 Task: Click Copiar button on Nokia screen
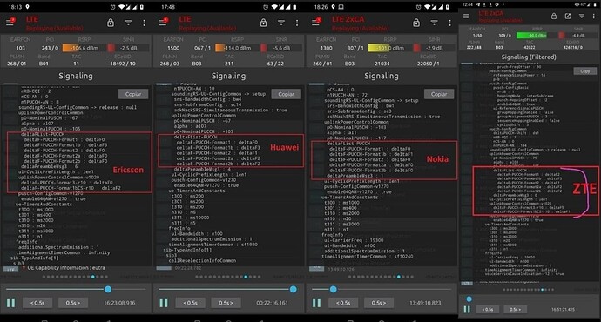point(439,94)
